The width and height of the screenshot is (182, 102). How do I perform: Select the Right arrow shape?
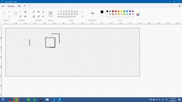pyautogui.click(x=66, y=14)
